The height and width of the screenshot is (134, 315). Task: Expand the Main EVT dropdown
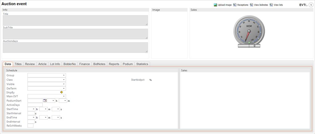tap(64, 96)
